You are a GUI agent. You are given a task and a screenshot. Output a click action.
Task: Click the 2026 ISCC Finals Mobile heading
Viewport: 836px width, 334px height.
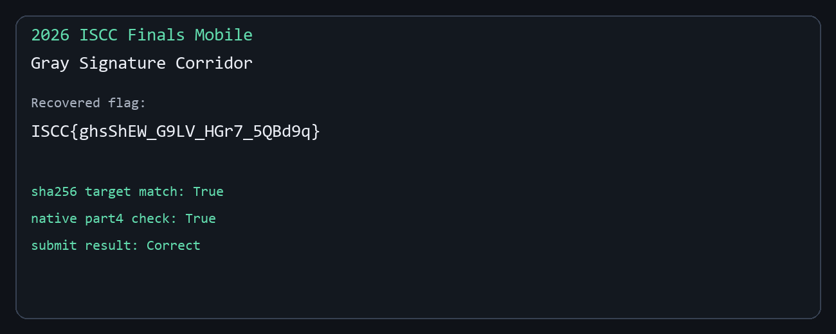tap(141, 35)
